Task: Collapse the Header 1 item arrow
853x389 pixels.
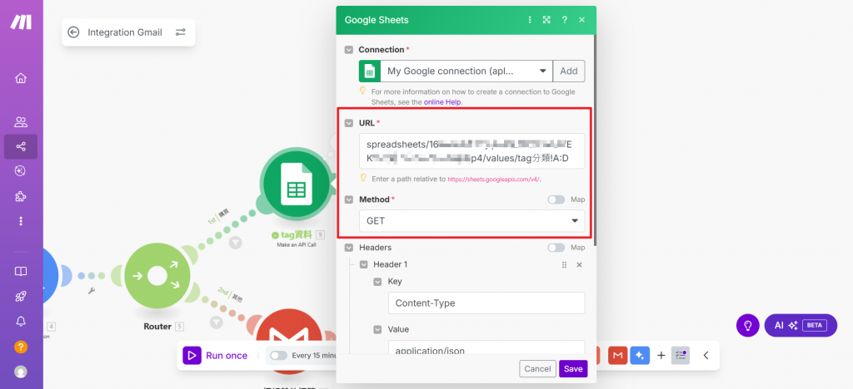Action: (x=363, y=265)
